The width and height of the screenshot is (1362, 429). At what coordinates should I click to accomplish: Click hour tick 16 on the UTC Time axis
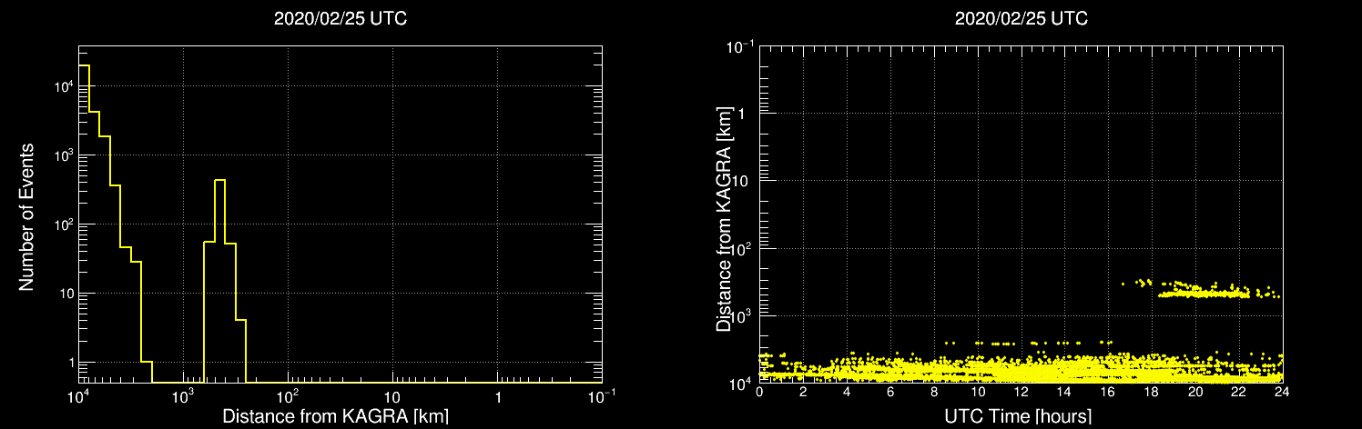(x=1108, y=393)
